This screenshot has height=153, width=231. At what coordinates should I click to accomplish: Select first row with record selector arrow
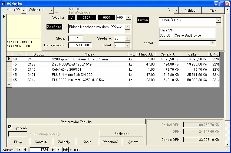(x=9, y=59)
